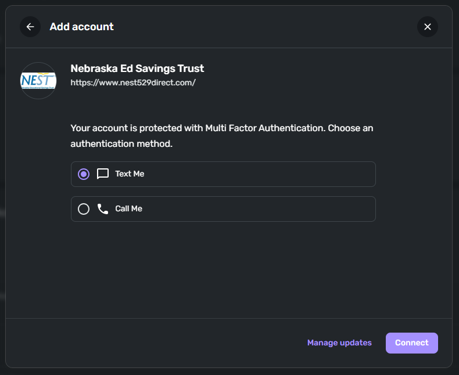Click the Add account heading
The image size is (459, 375).
[x=81, y=27]
